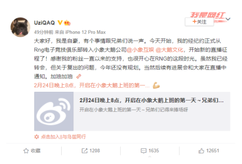Open the UziQAQ profile avatar
The height and width of the screenshot is (164, 242).
point(20,27)
